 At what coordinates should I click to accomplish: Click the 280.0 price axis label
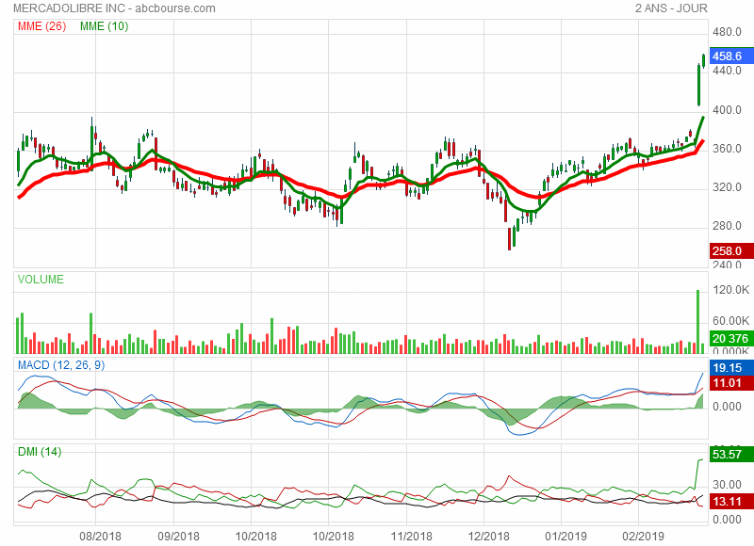tap(727, 226)
